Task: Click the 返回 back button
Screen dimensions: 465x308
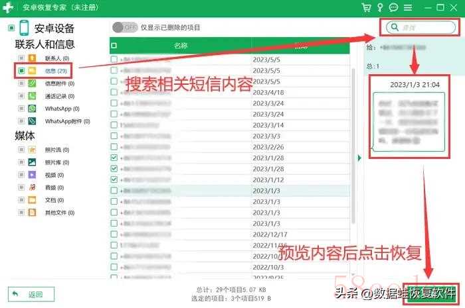Action: [31, 294]
